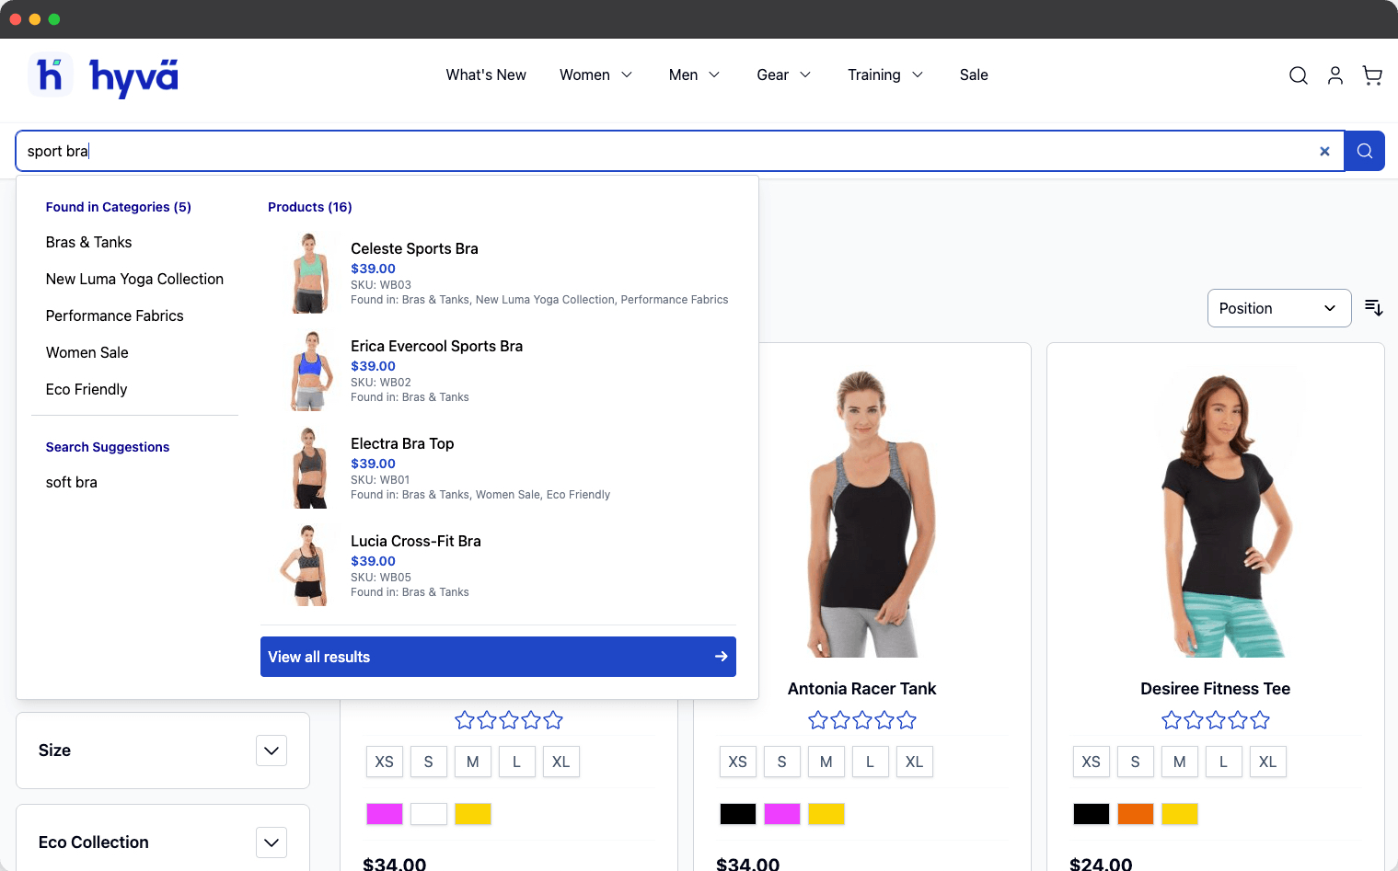Click the Hyvä logo in the header
The image size is (1398, 871).
(x=103, y=75)
